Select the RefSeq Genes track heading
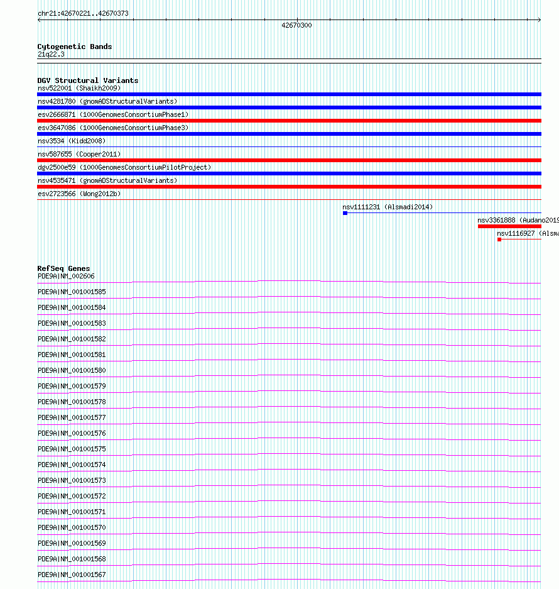The height and width of the screenshot is (589, 559). pyautogui.click(x=63, y=268)
